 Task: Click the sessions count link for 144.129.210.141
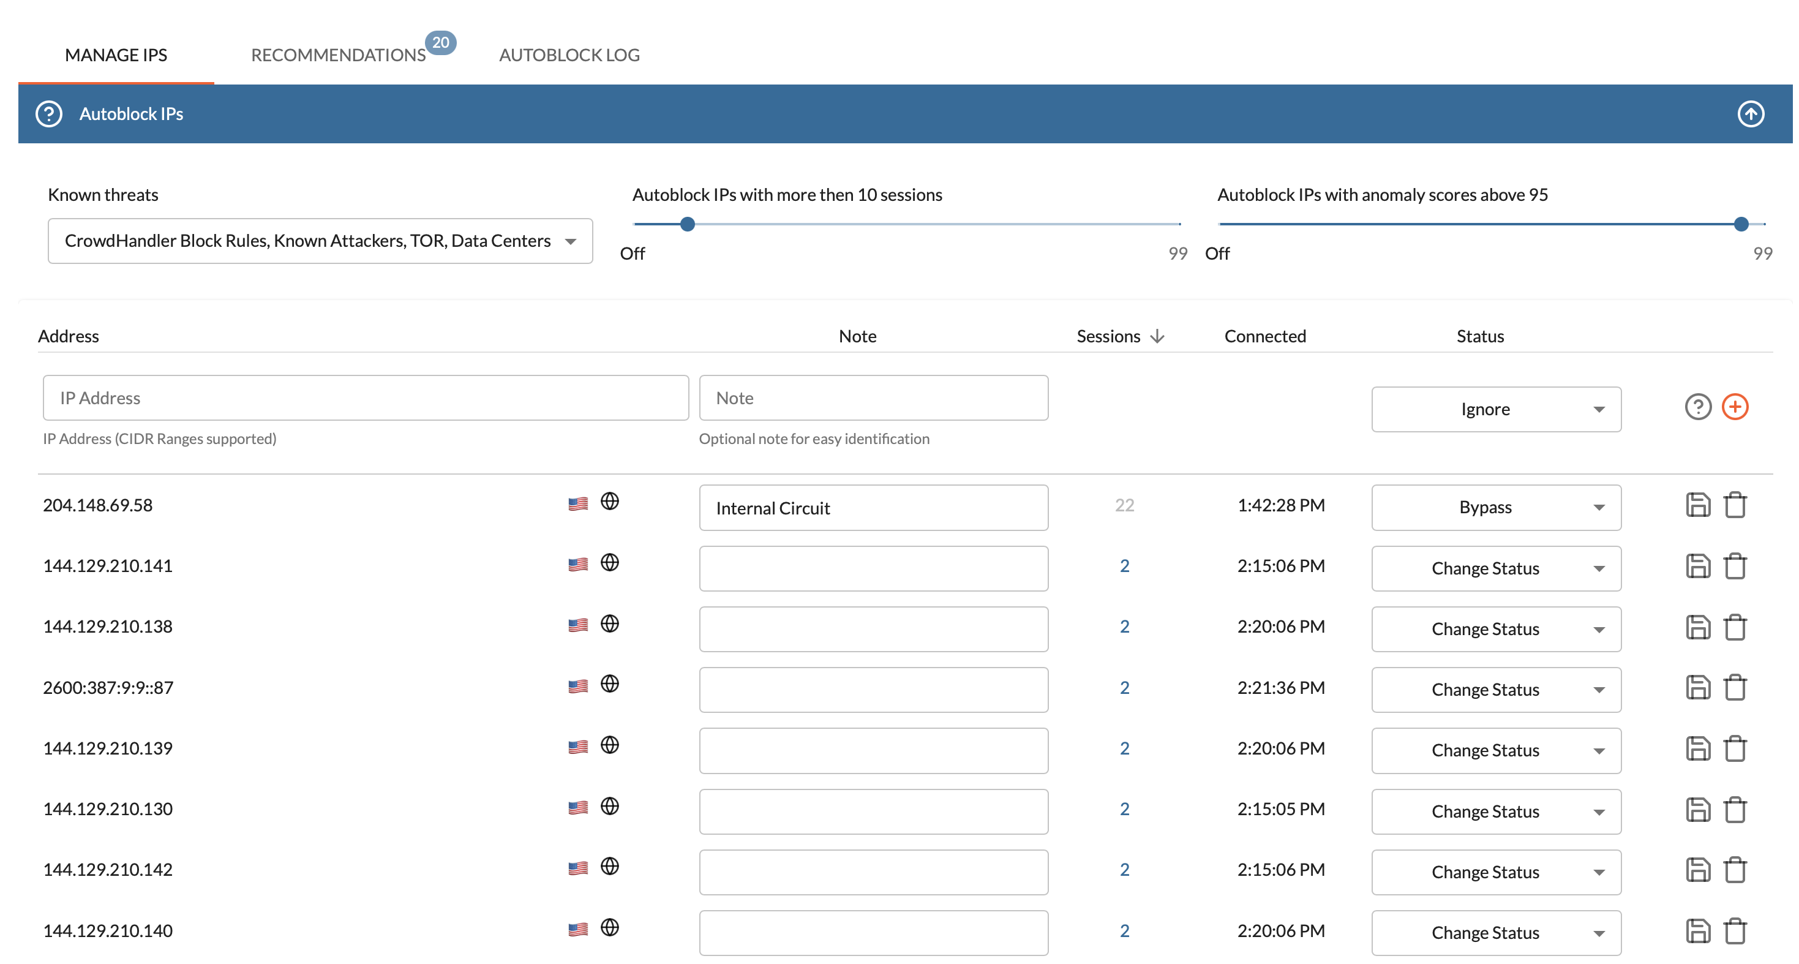click(1124, 566)
